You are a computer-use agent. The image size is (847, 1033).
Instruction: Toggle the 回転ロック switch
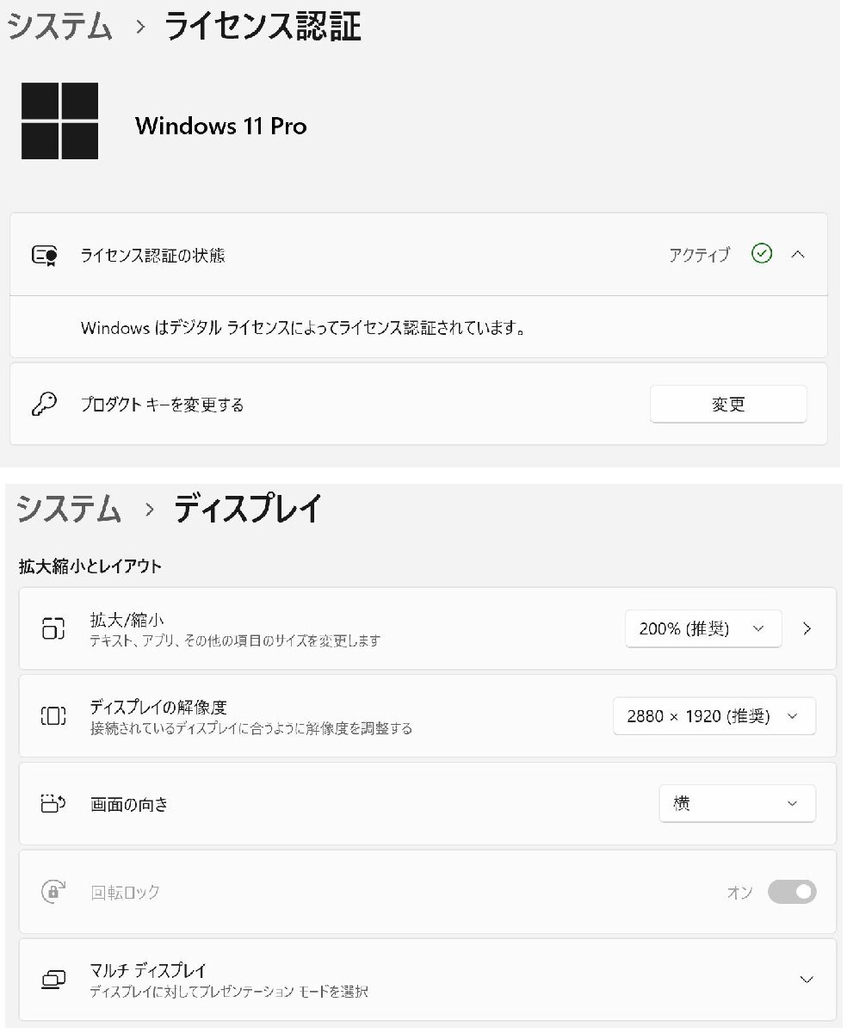[x=792, y=892]
